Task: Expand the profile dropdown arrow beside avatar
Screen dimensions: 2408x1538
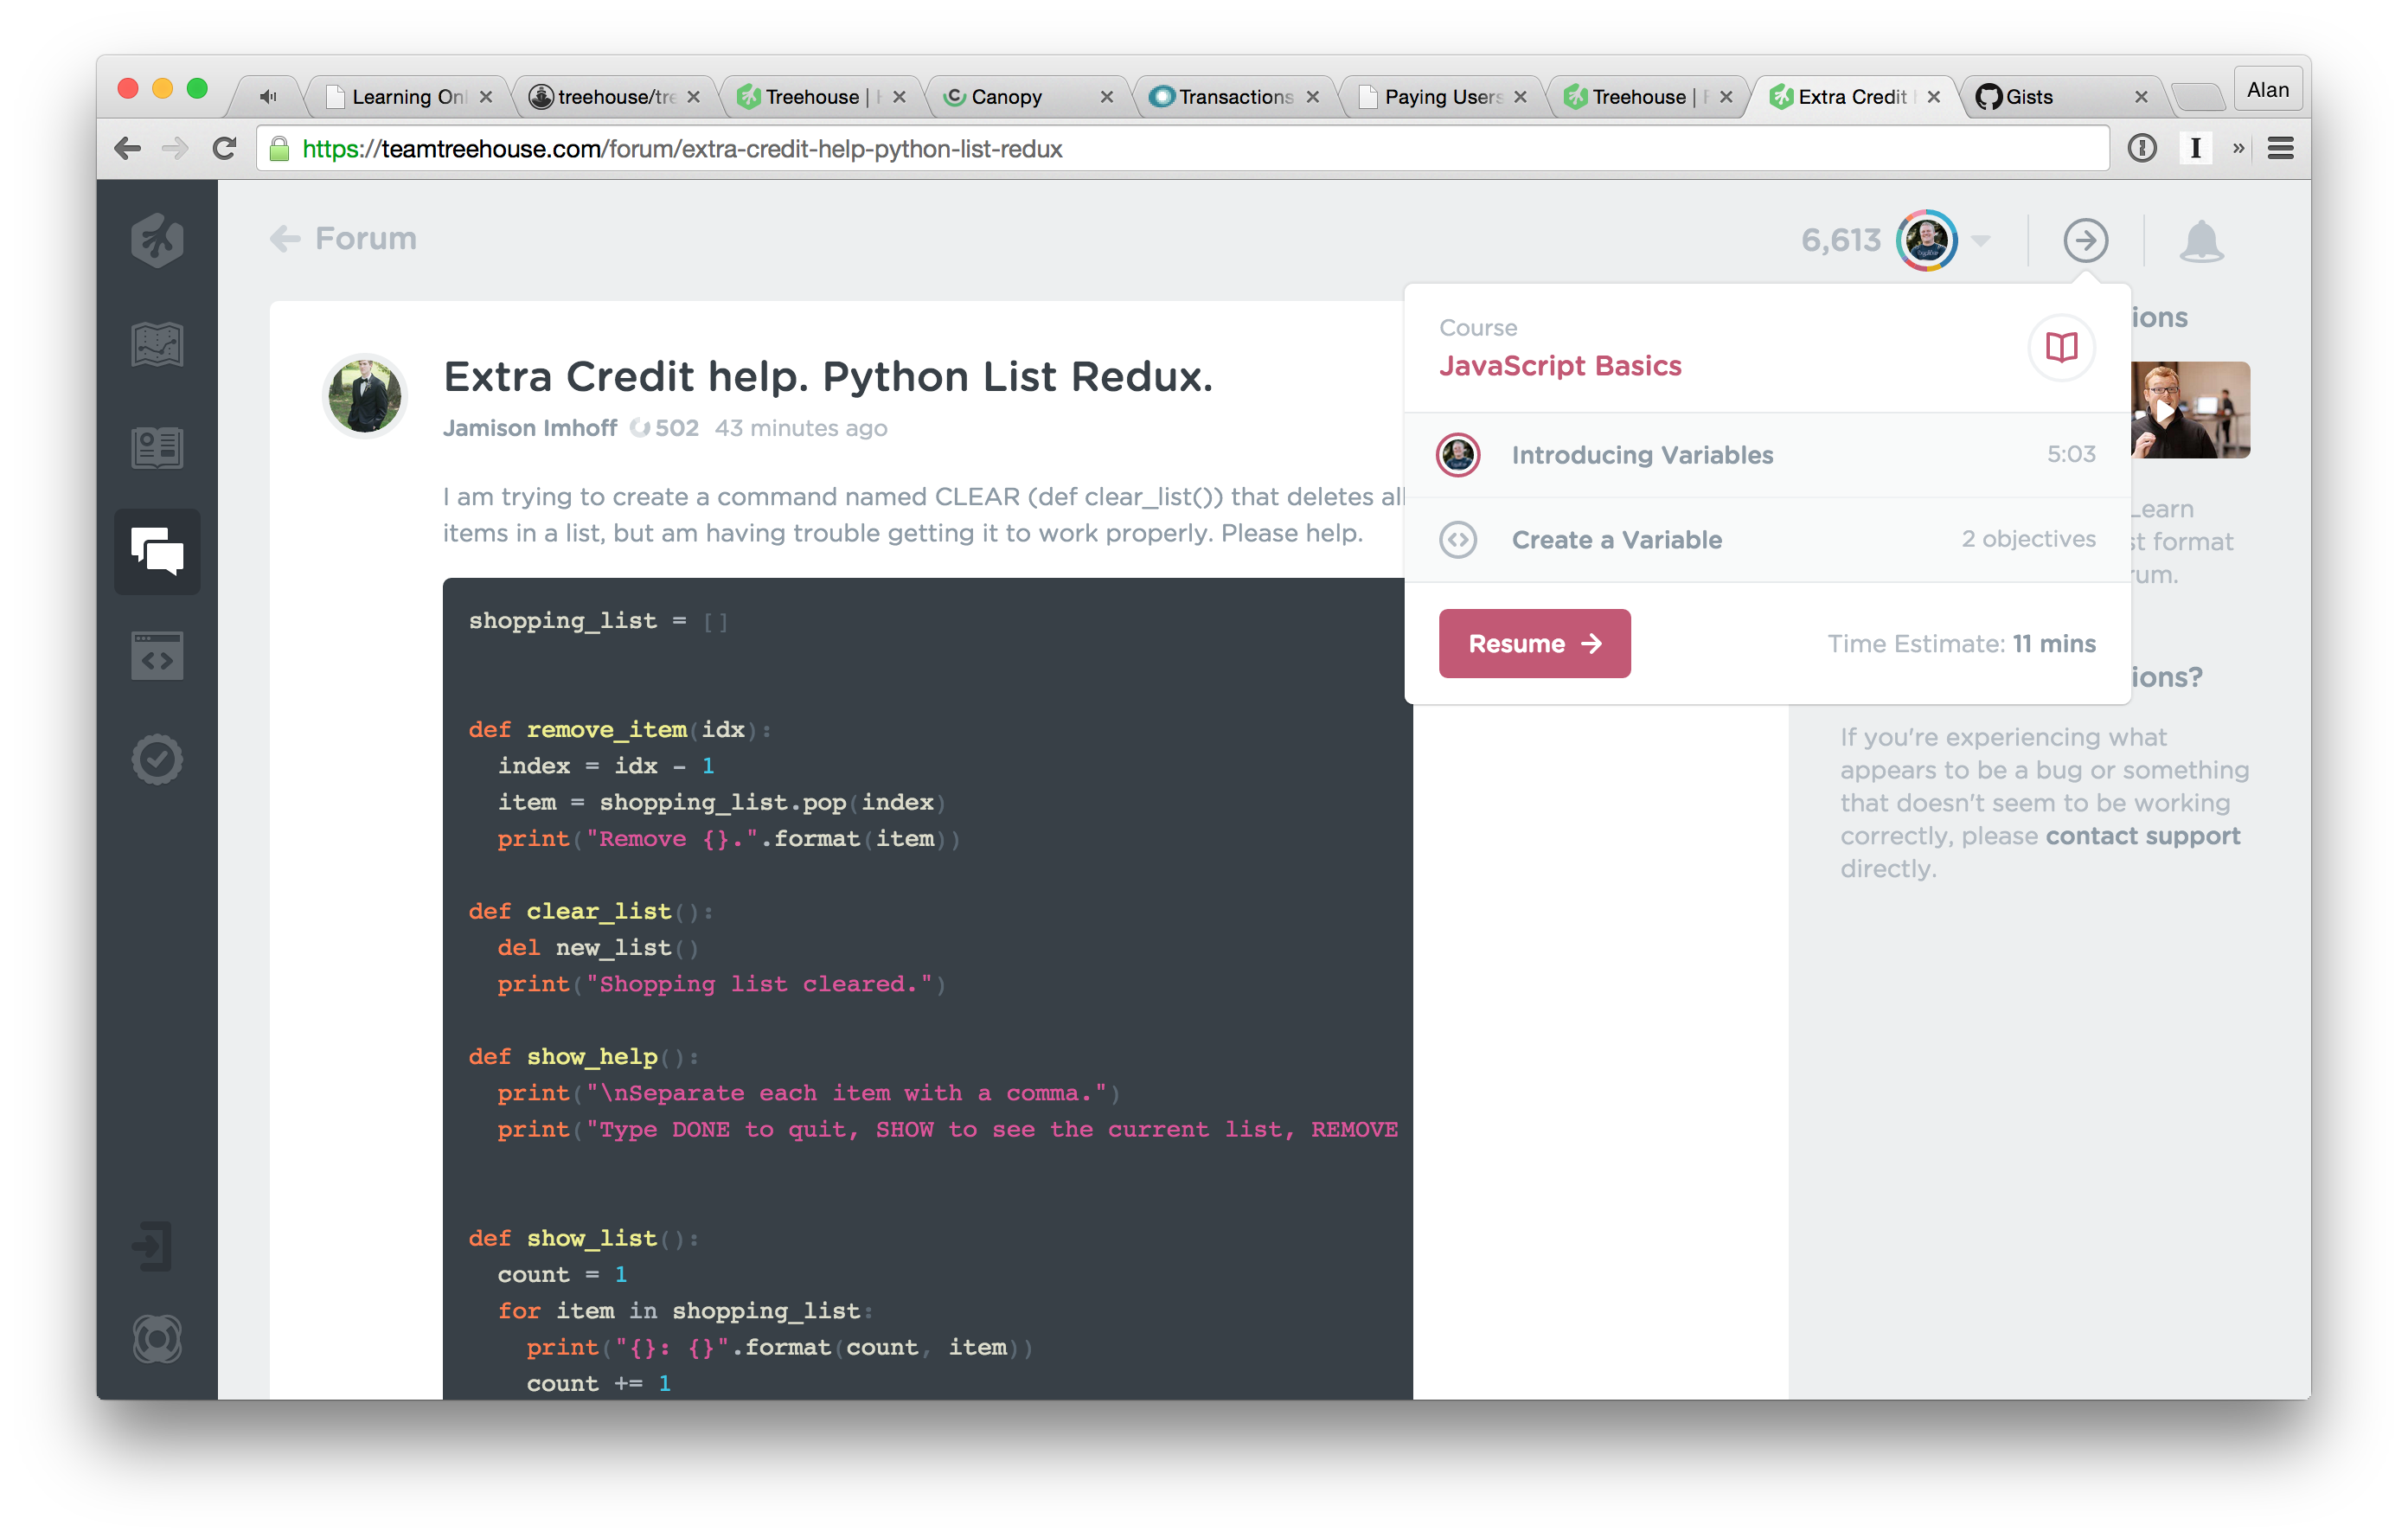Action: click(1980, 241)
